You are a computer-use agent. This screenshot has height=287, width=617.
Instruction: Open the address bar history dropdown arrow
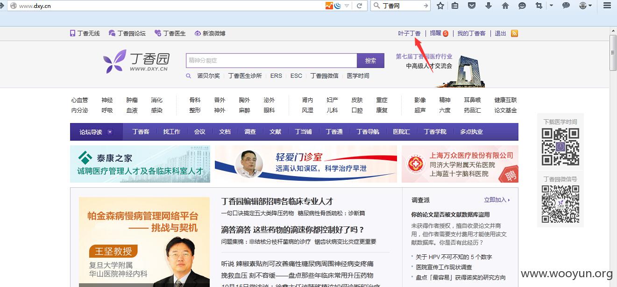pyautogui.click(x=347, y=6)
